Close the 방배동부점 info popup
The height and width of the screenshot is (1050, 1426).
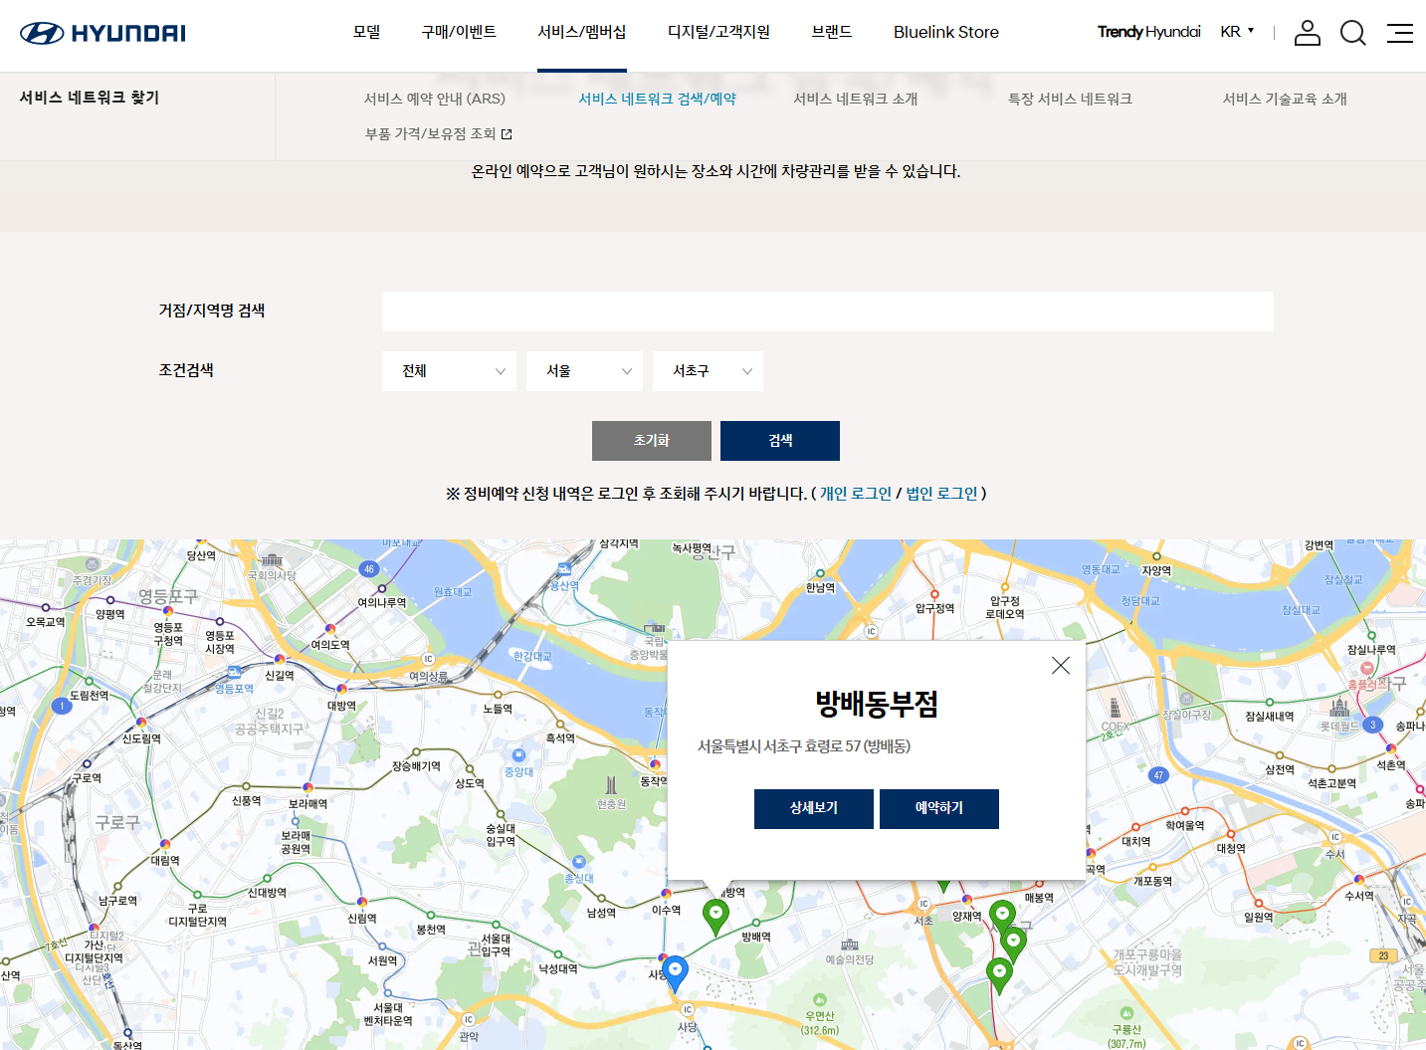[x=1060, y=666]
